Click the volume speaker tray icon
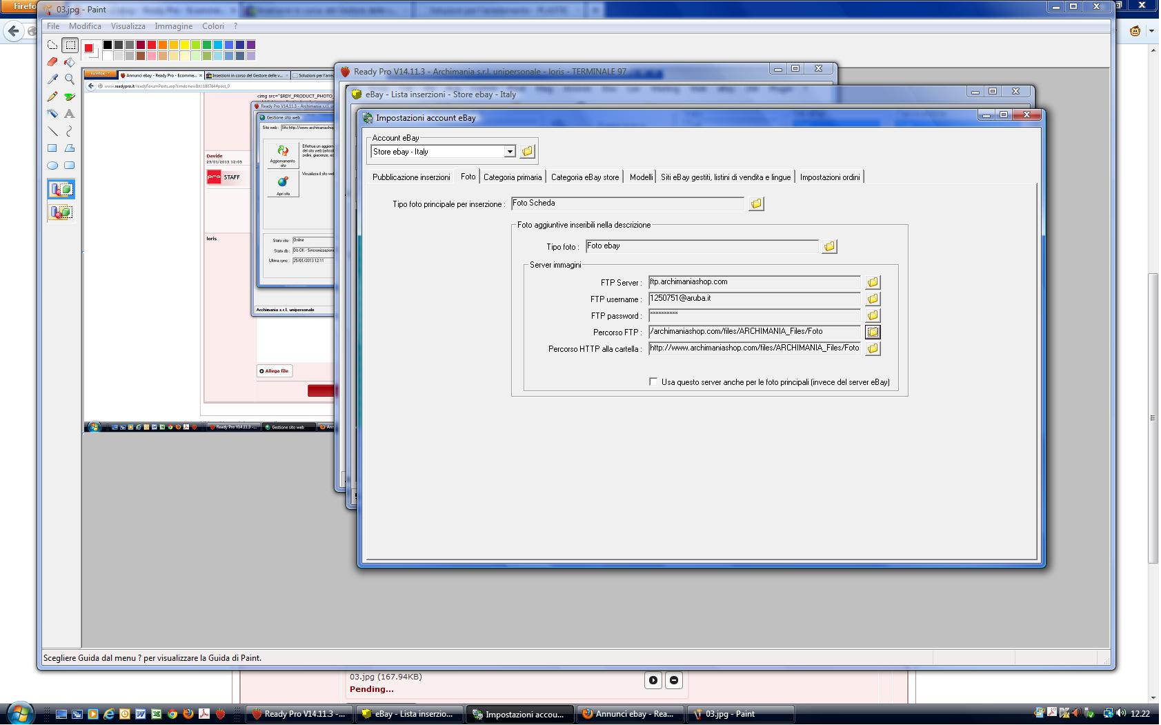1161x725 pixels. (x=1120, y=713)
